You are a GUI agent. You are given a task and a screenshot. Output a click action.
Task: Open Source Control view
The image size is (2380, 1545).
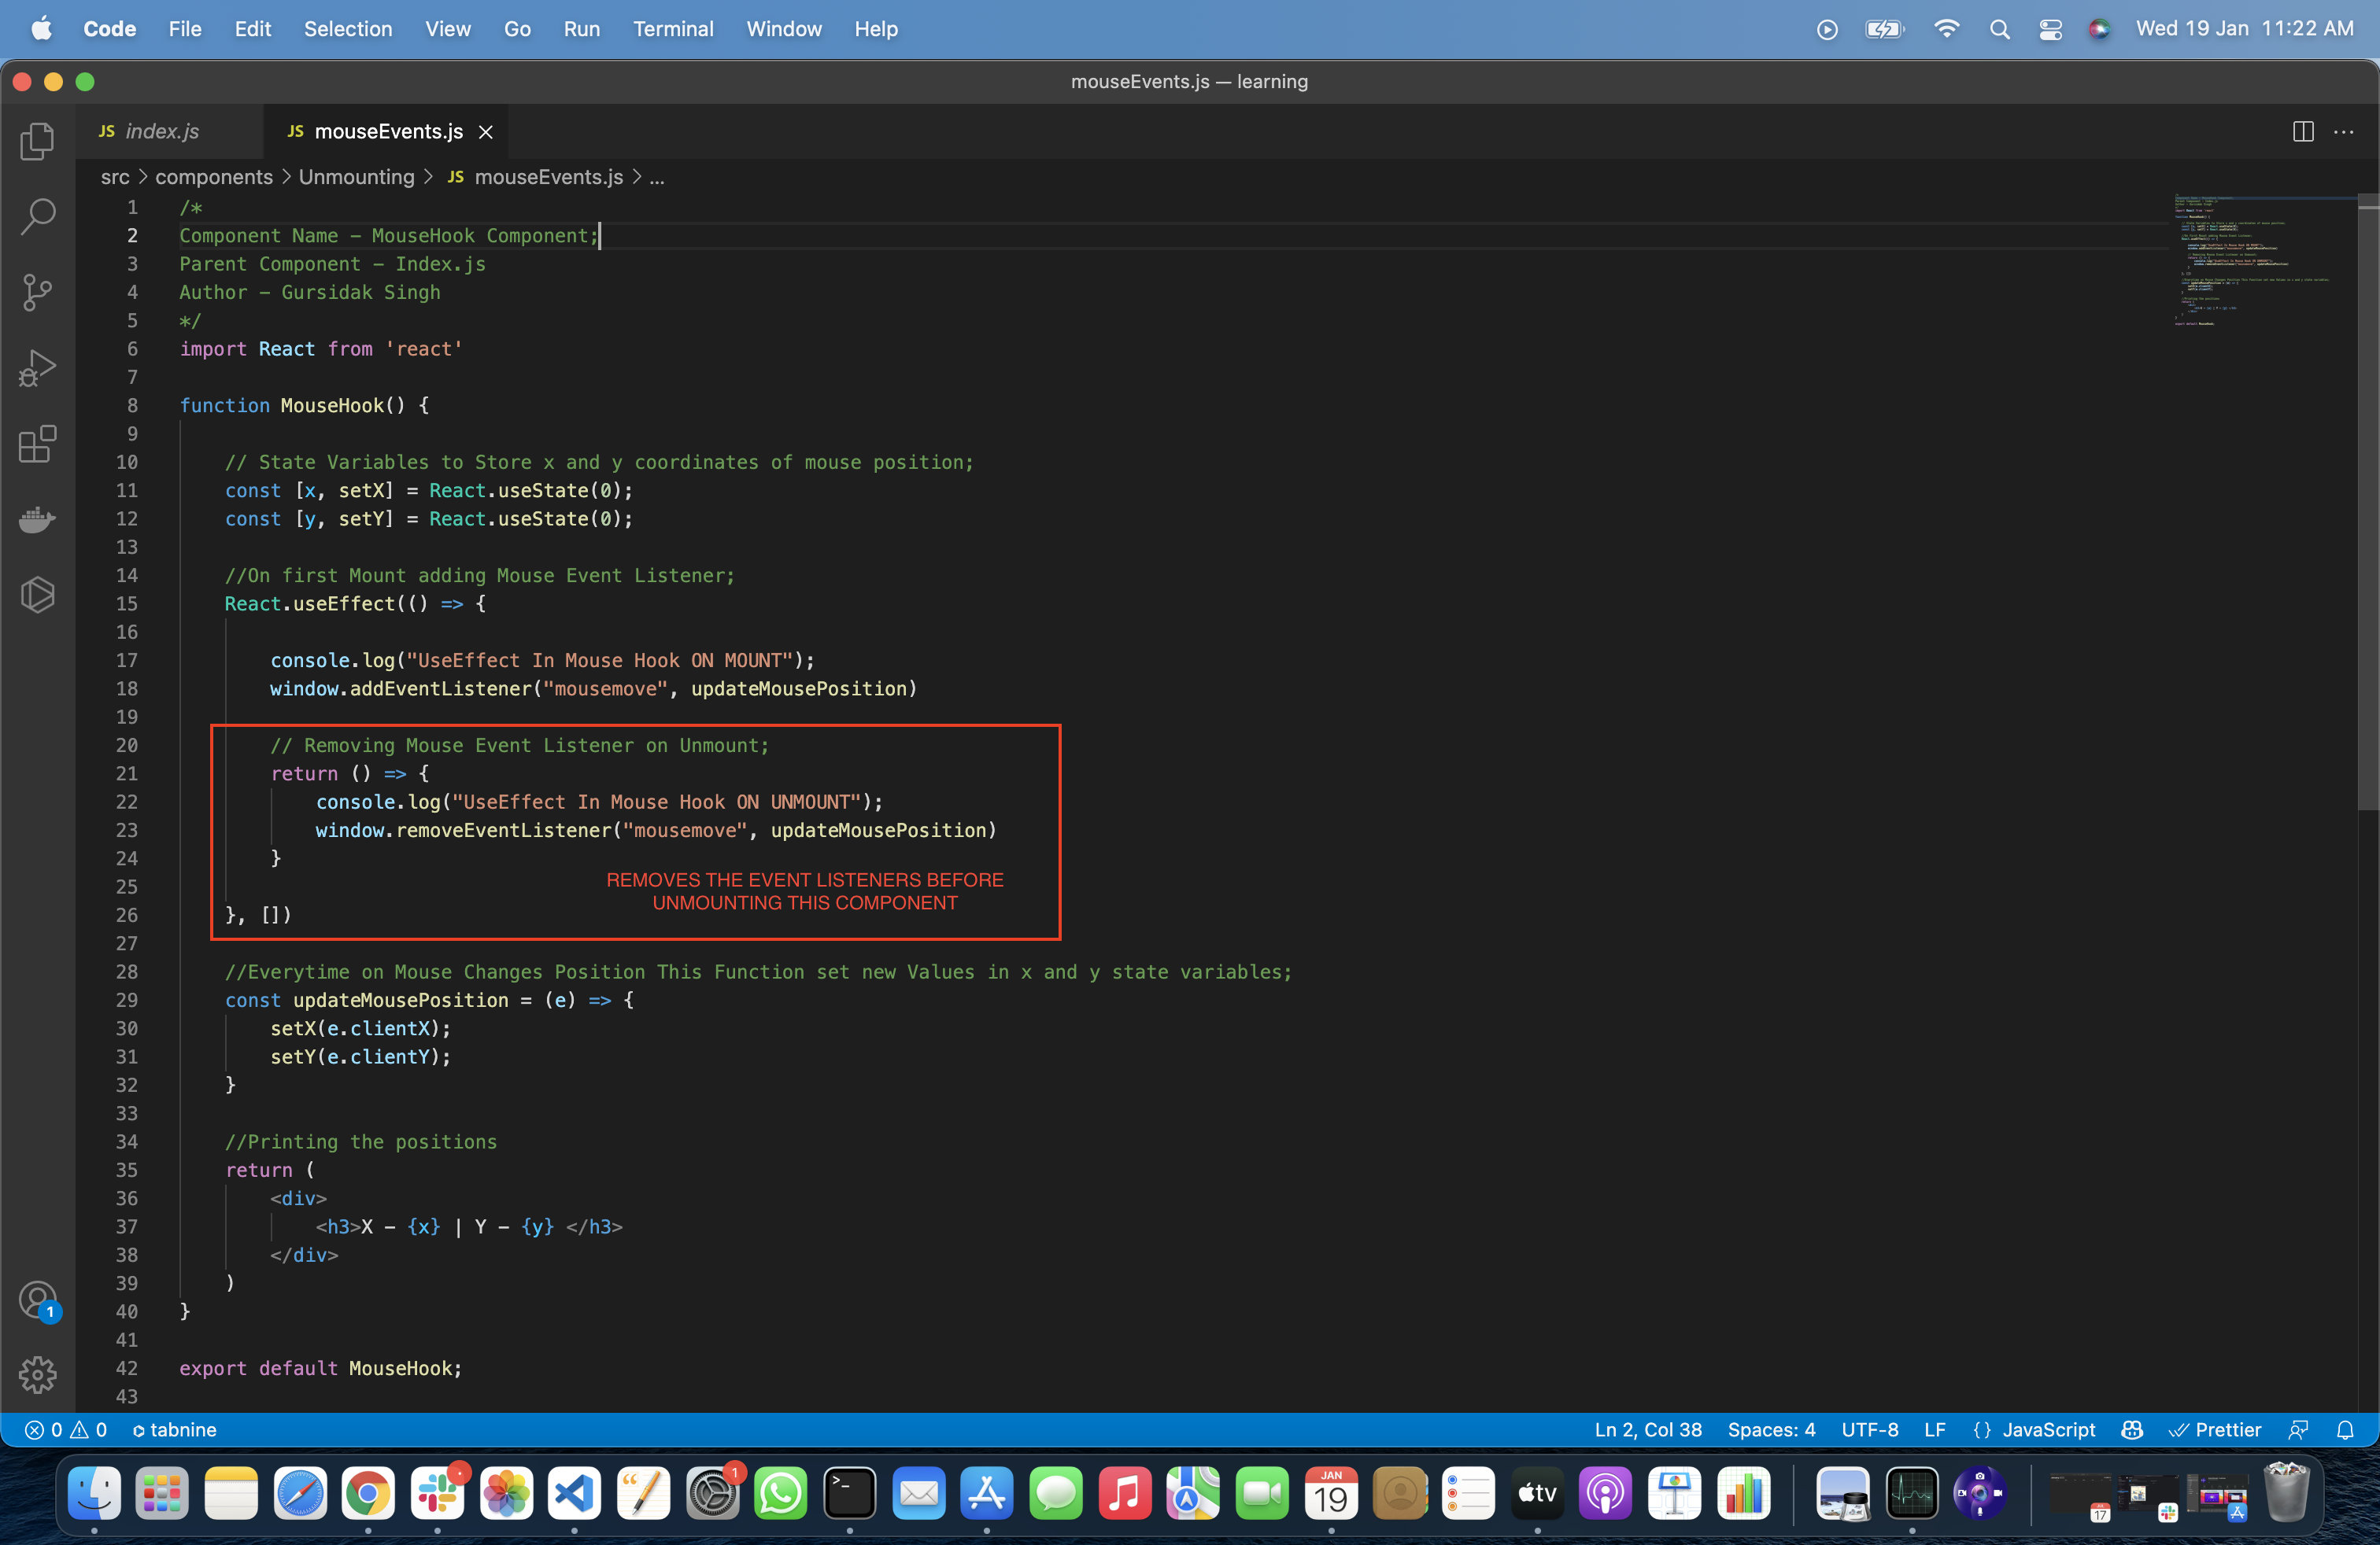click(37, 292)
